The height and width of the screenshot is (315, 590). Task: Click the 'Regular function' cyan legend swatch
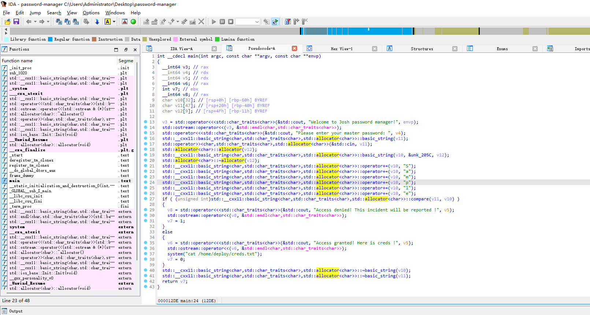coord(50,39)
